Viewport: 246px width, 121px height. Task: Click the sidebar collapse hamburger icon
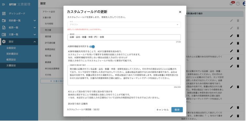4,4
